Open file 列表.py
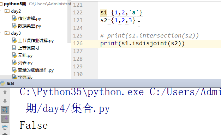Image resolution: width=221 pixels, height=135 pixels. click(x=25, y=63)
